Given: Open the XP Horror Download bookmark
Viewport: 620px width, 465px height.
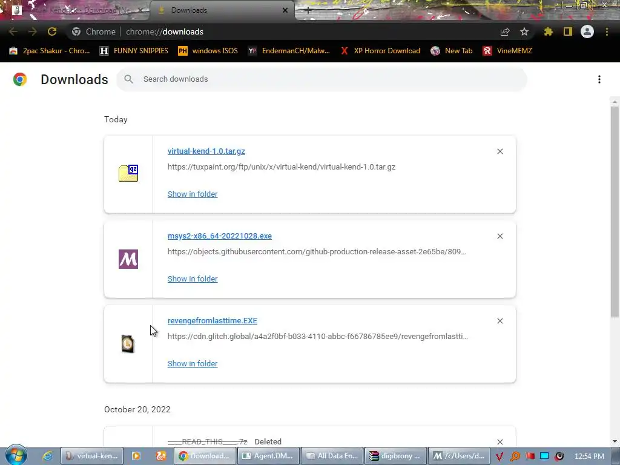Looking at the screenshot, I should tap(380, 51).
